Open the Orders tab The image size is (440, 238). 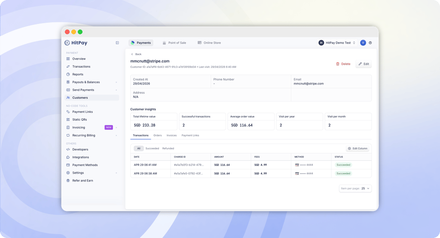(157, 136)
